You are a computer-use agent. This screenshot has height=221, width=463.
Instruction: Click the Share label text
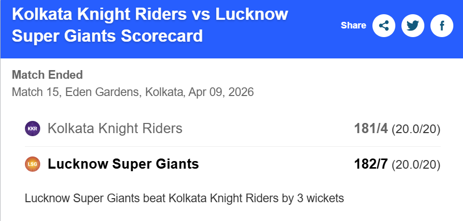click(x=353, y=25)
